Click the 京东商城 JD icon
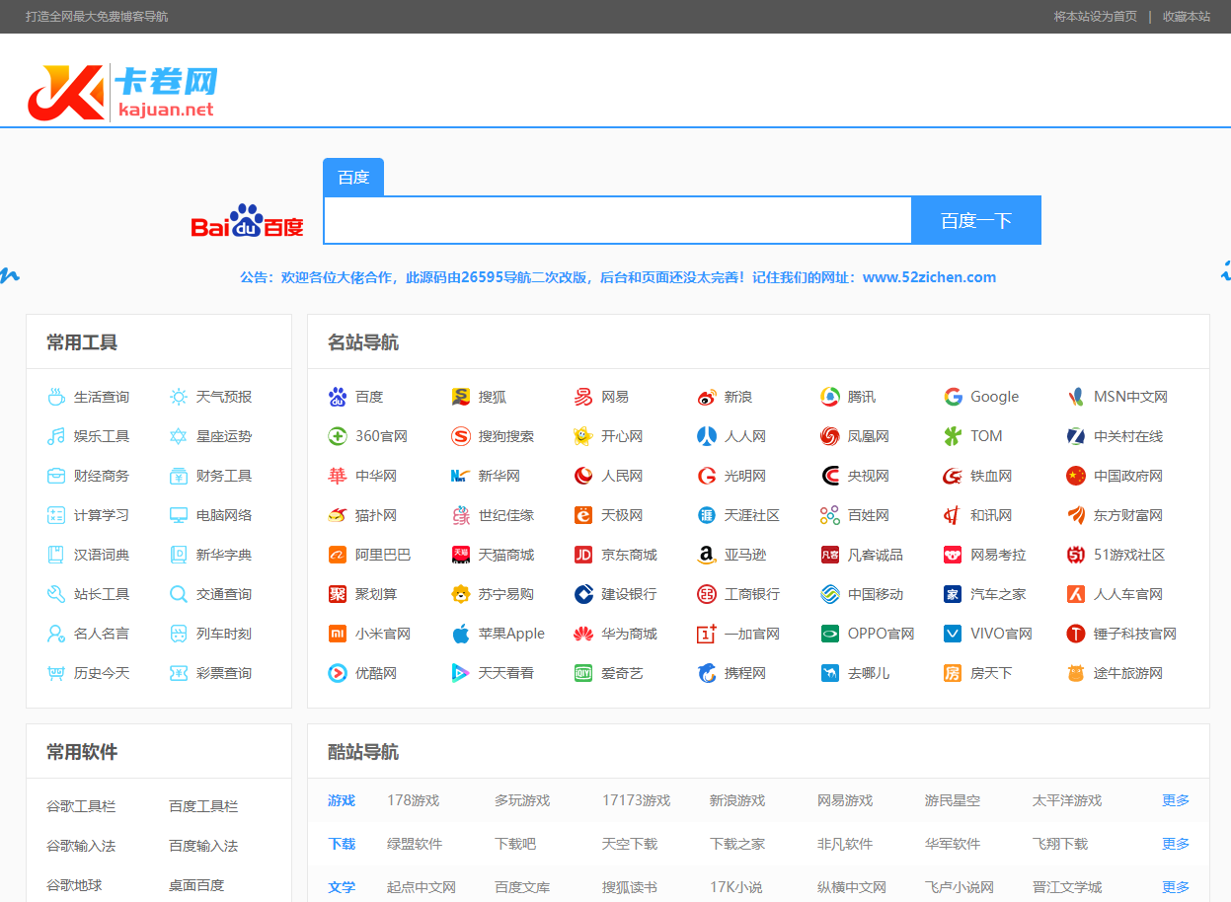 [583, 555]
